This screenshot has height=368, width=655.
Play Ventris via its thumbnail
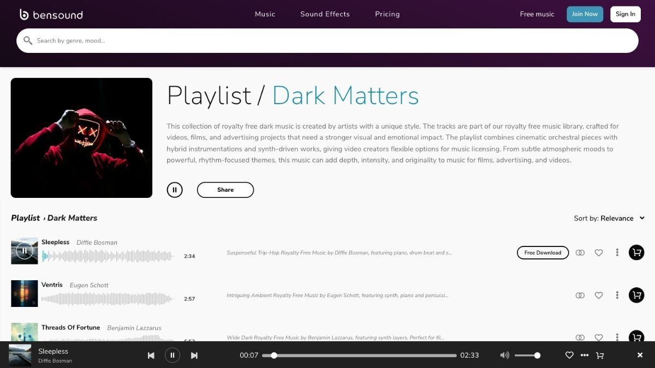point(25,293)
